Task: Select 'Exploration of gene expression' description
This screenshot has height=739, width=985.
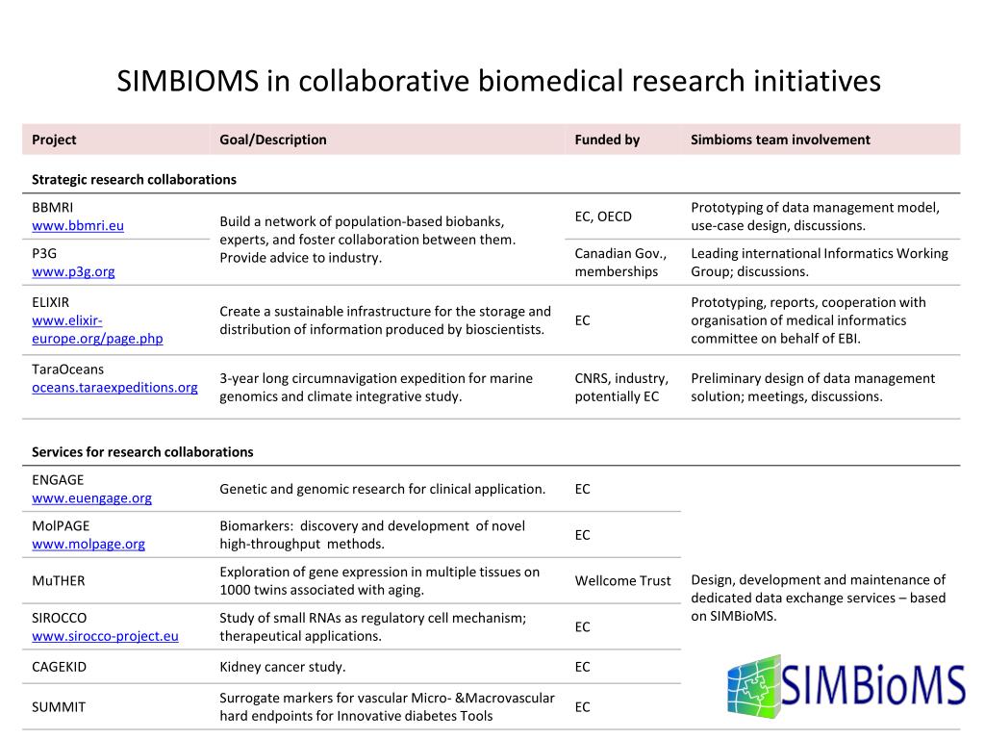Action: click(379, 580)
